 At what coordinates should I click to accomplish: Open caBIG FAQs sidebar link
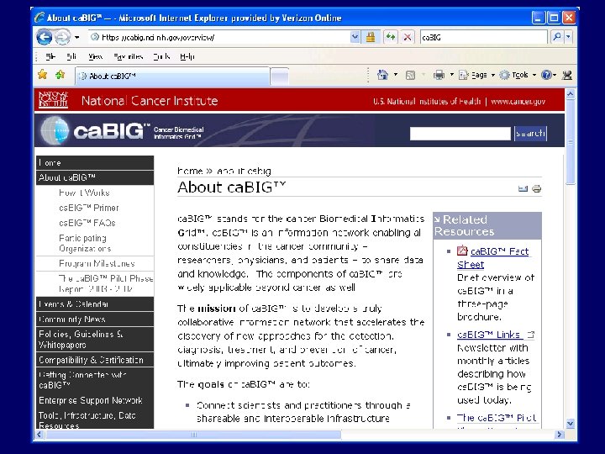pos(87,223)
